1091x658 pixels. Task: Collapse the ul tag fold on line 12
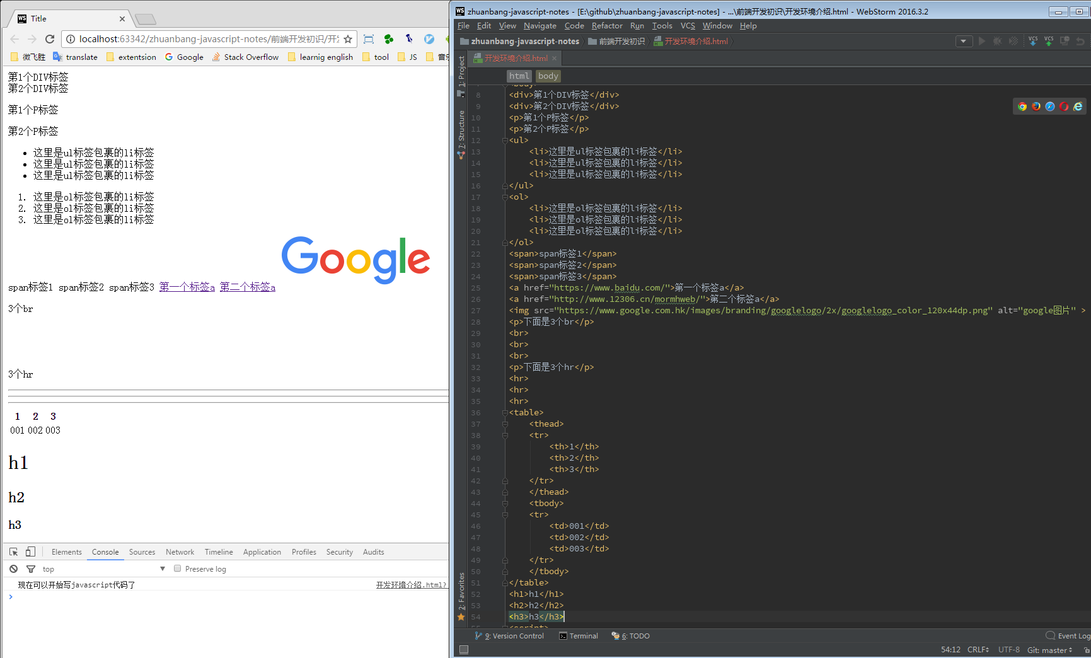tap(505, 141)
